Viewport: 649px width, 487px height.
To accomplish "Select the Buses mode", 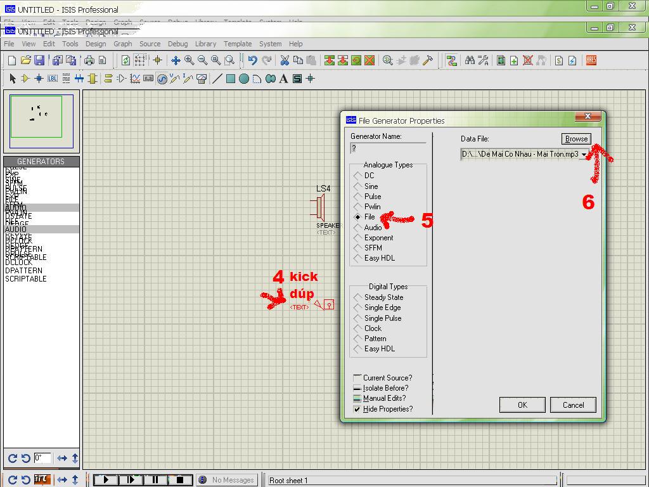I will [x=79, y=78].
